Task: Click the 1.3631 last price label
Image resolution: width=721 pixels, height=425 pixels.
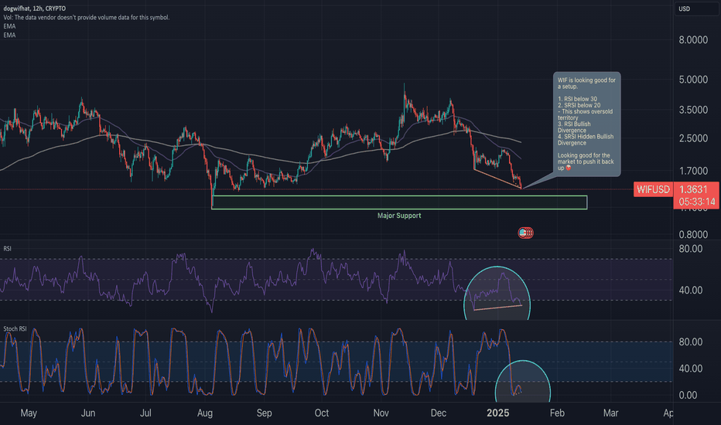Action: point(693,190)
